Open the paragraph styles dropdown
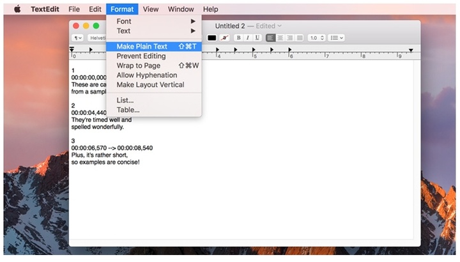 coord(78,38)
